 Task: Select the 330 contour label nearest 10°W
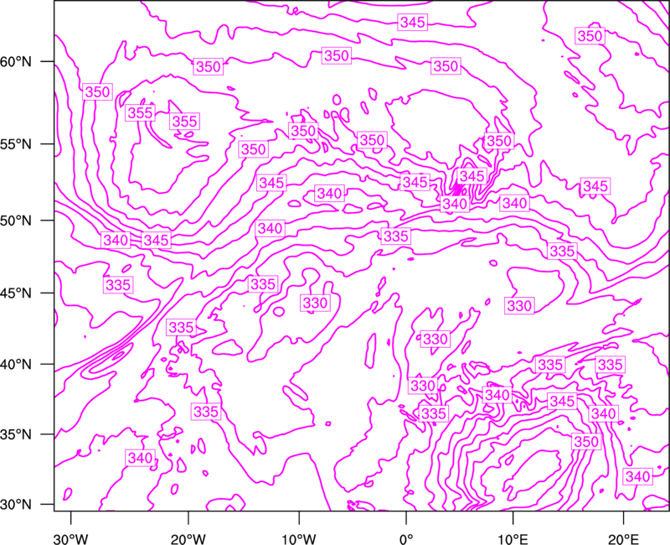tap(316, 303)
